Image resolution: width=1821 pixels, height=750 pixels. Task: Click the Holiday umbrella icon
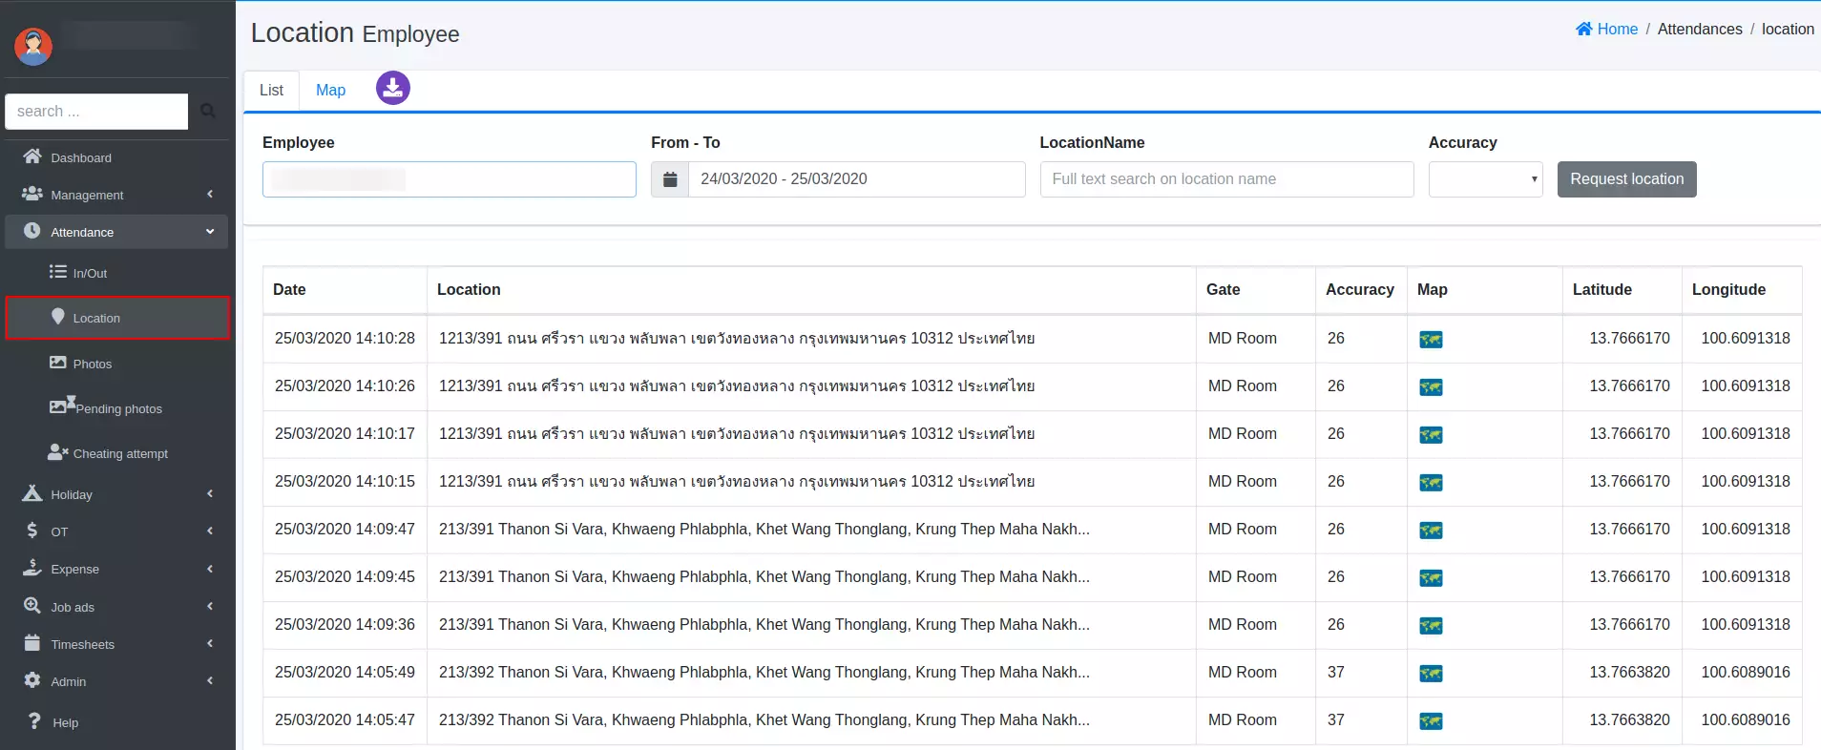[x=32, y=493]
